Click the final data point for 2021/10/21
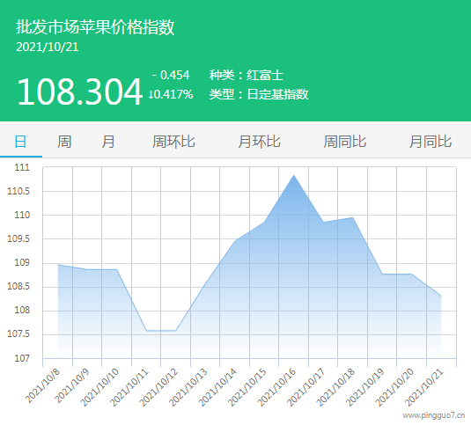Image resolution: width=471 pixels, height=425 pixels. coord(441,297)
